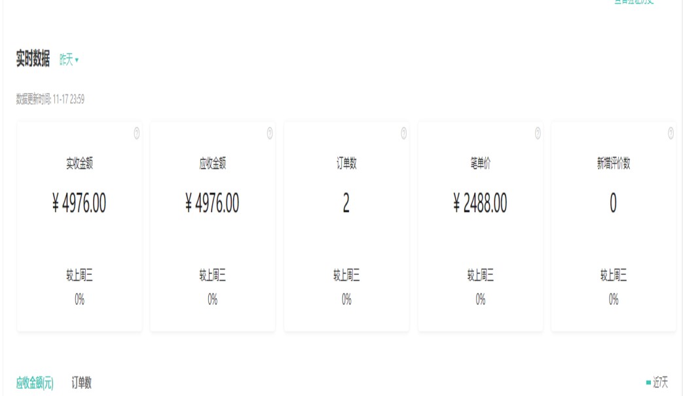683x396 pixels.
Task: Open help icon on 订单数 card
Action: point(403,134)
